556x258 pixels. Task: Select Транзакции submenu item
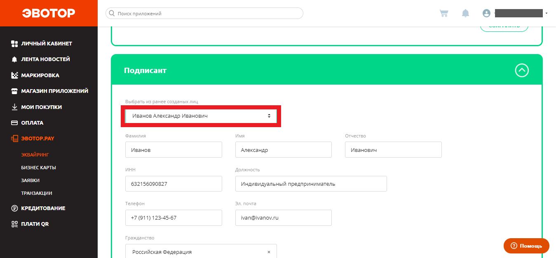(37, 193)
